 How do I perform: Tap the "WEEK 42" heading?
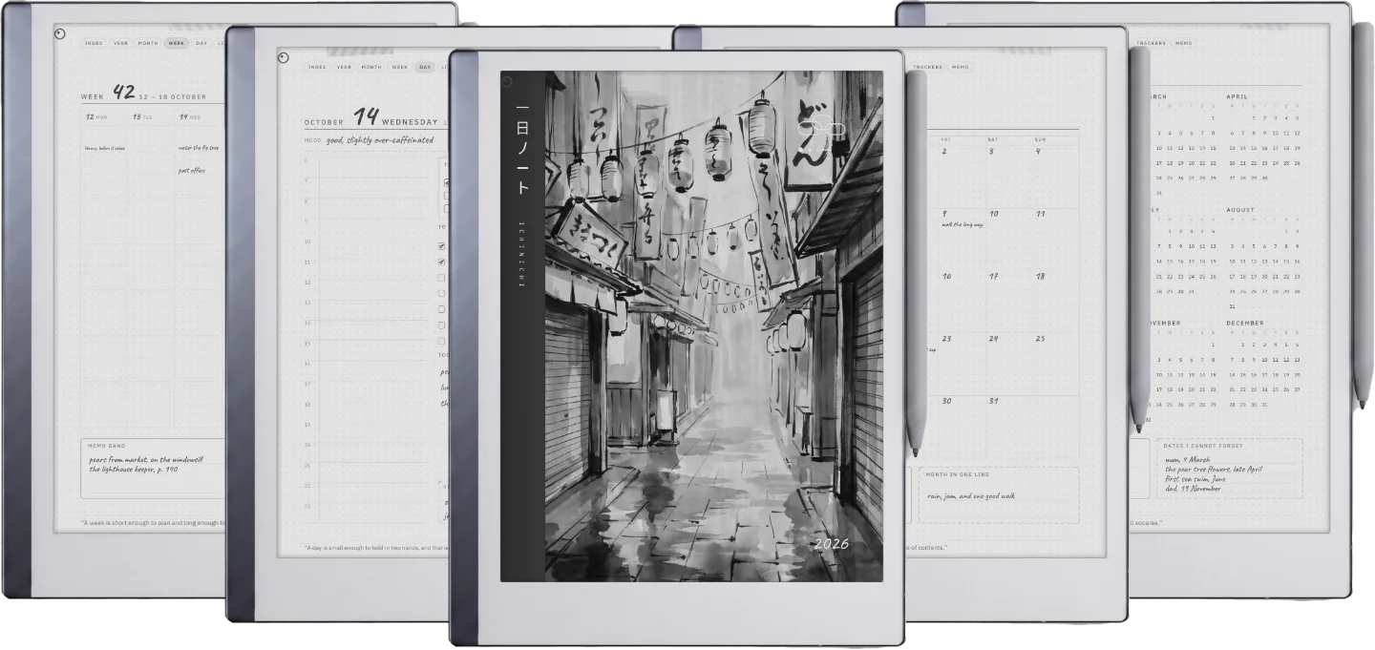click(108, 94)
